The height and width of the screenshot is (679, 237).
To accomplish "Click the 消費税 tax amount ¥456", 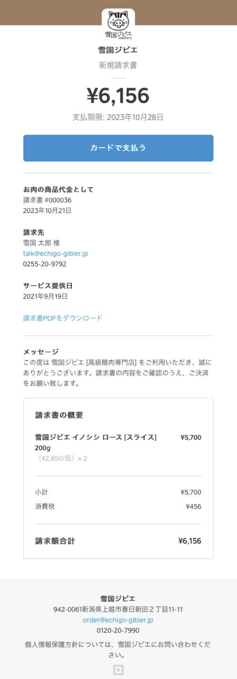I will click(193, 506).
